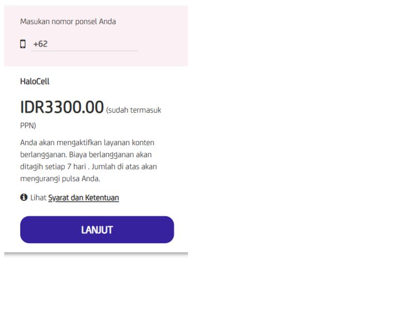The width and height of the screenshot is (413, 309).
Task: Click the "Masukan nomor ponsel Anda" label
Action: 68,22
